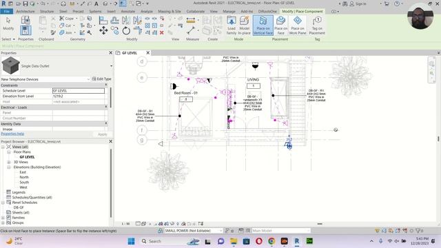This screenshot has height=248, width=441.
Task: Click the Offset tool in Modify panel
Action: click(114, 20)
